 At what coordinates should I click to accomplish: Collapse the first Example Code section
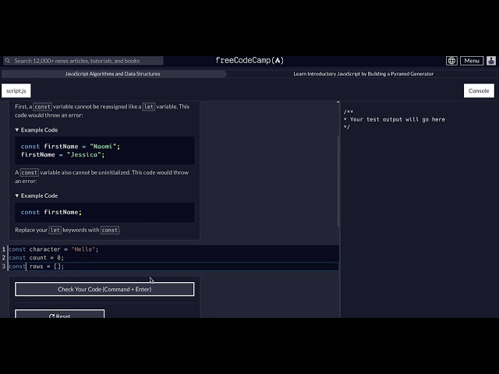(37, 130)
